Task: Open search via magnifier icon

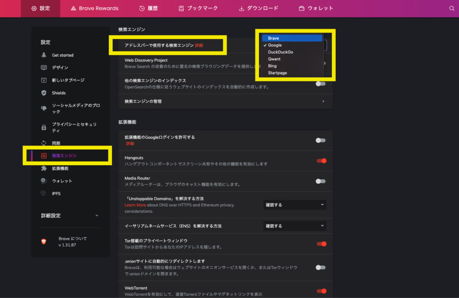Action: click(x=452, y=9)
